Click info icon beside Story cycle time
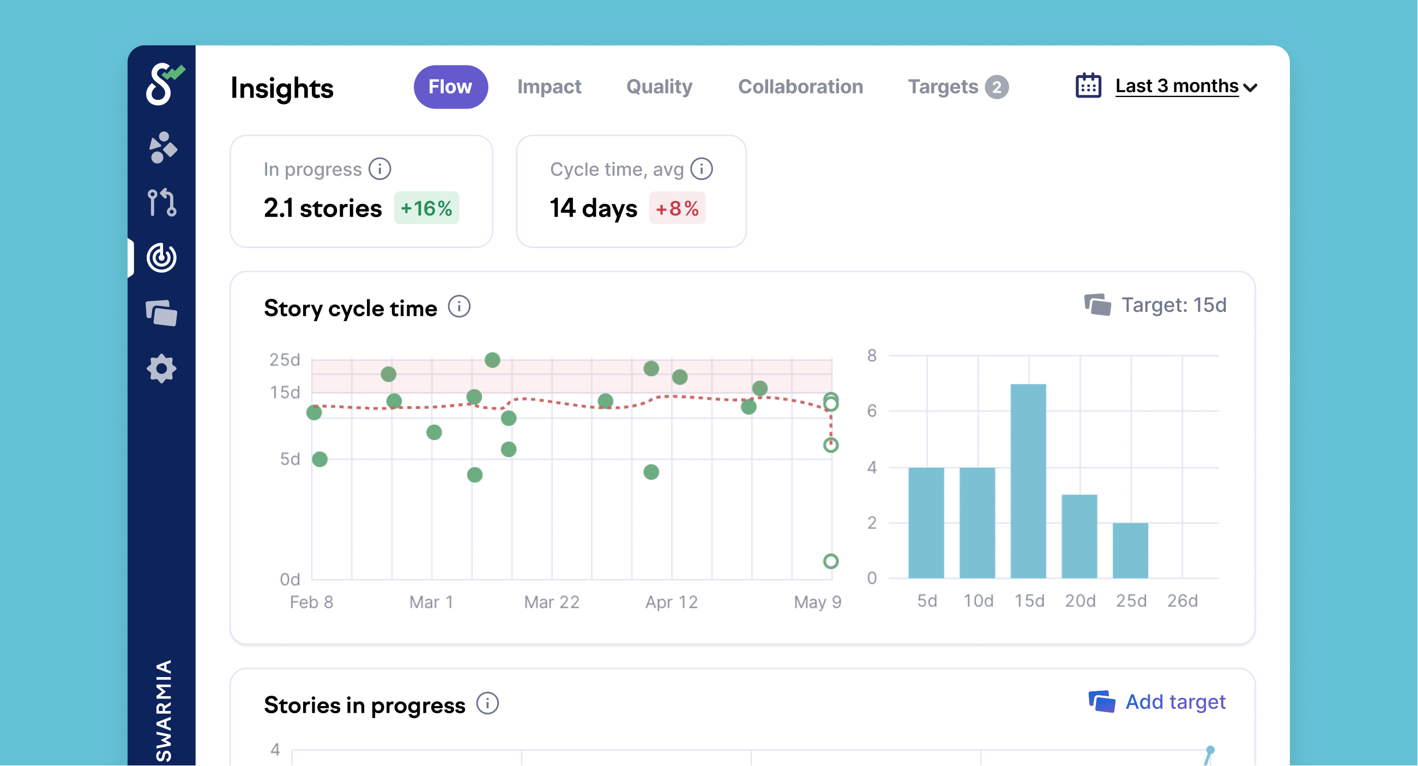The height and width of the screenshot is (766, 1418). [x=458, y=307]
